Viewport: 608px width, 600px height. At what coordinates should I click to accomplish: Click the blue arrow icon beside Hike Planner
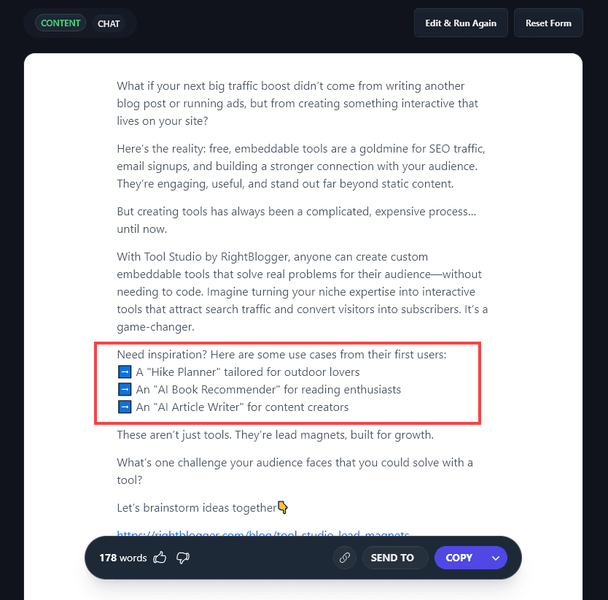pos(124,372)
